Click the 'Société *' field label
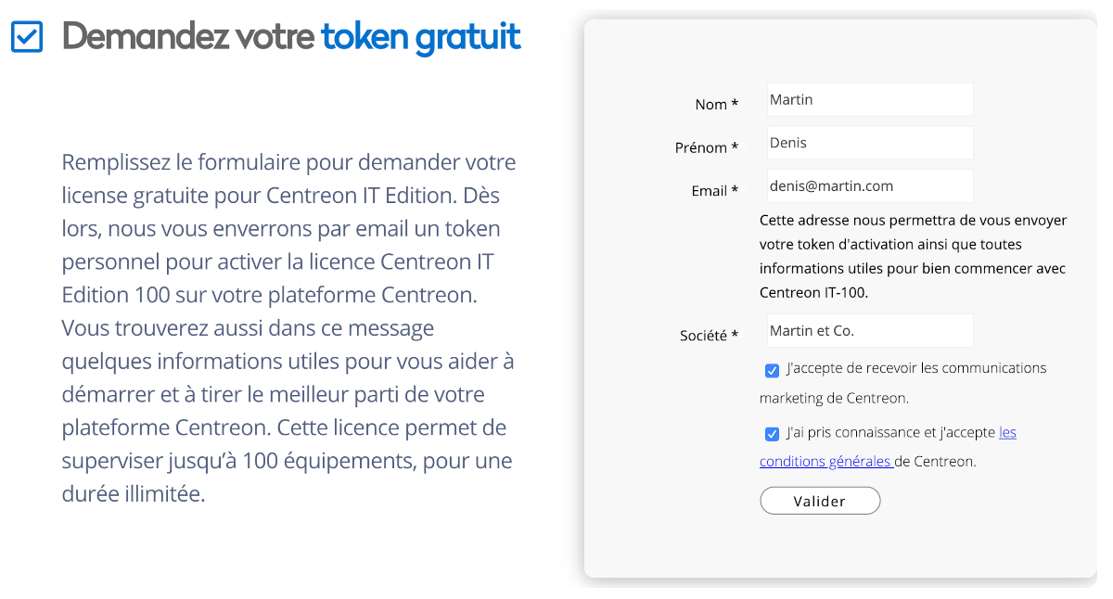This screenshot has width=1113, height=599. (x=710, y=335)
